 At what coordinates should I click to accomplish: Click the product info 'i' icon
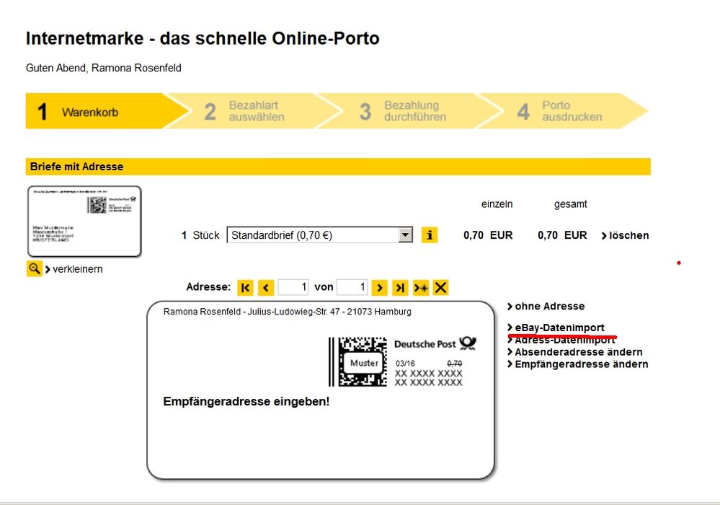[430, 235]
